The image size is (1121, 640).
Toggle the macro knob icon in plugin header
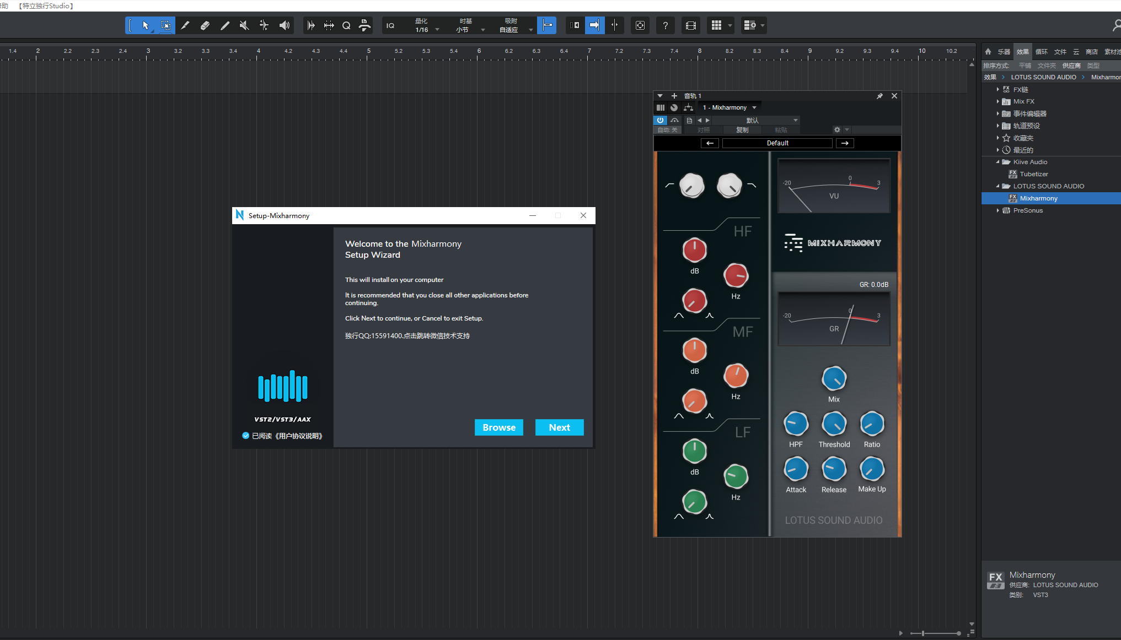[x=674, y=107]
